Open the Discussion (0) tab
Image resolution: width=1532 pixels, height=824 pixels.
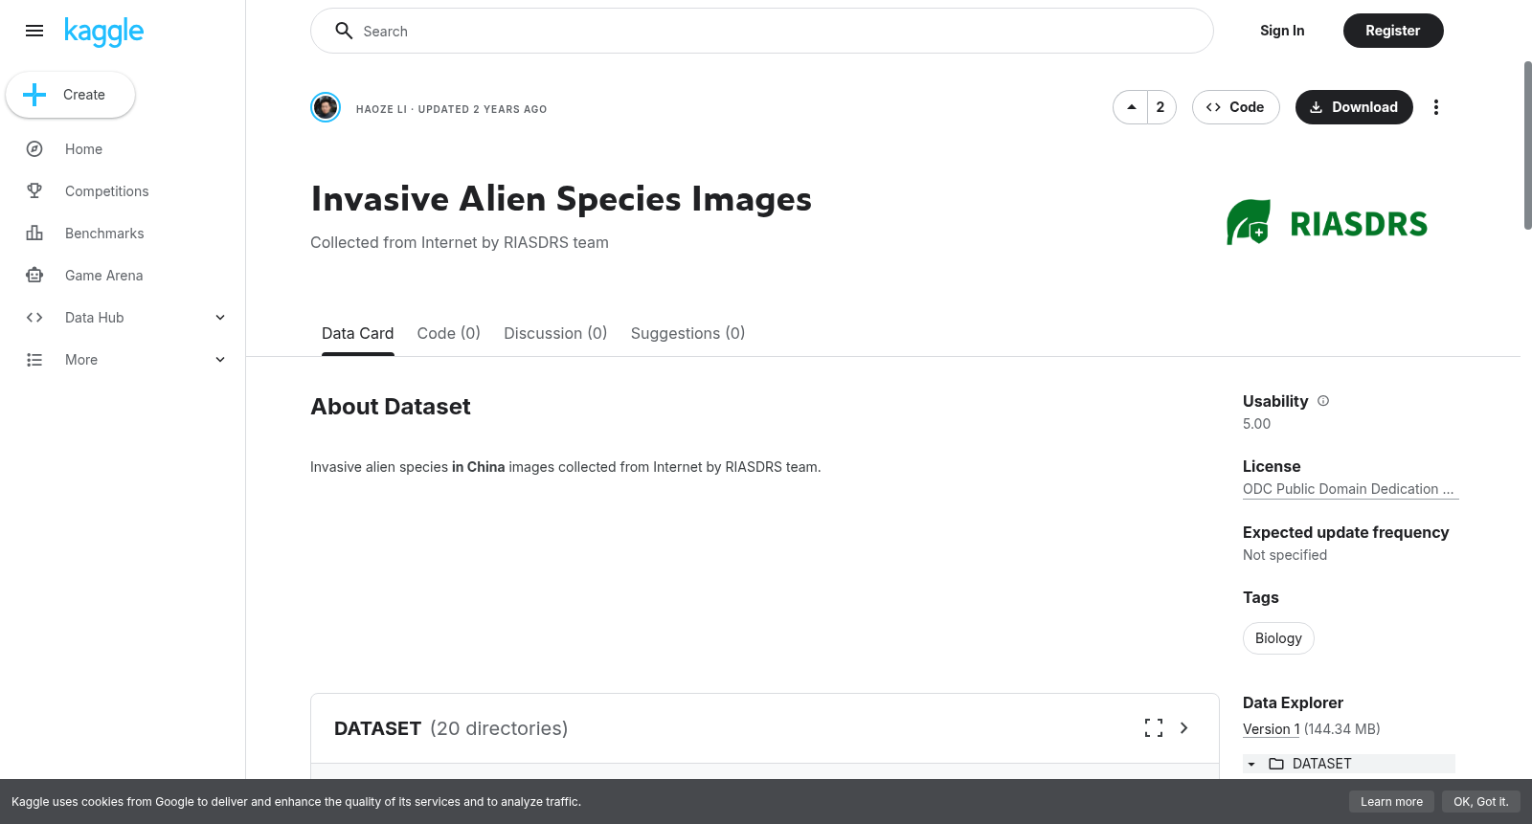tap(555, 333)
